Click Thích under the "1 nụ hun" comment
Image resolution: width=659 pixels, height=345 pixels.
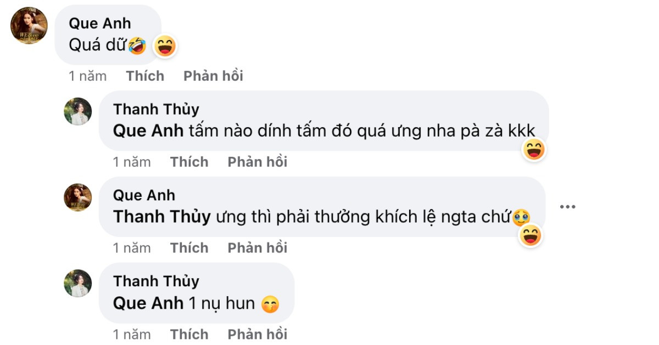coord(189,333)
